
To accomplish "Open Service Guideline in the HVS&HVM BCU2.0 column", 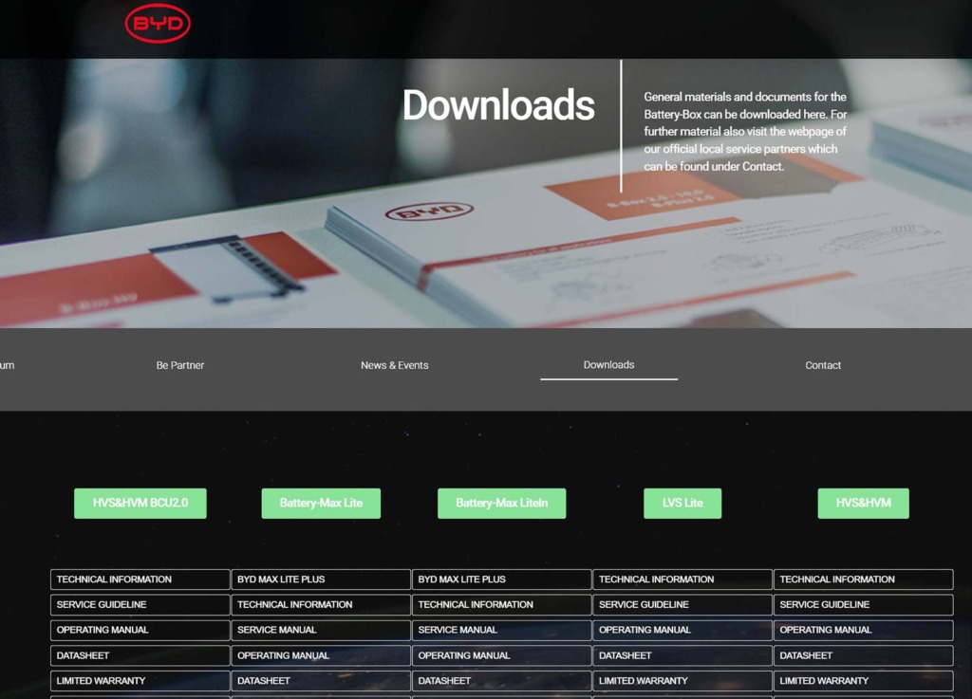I will coord(140,605).
